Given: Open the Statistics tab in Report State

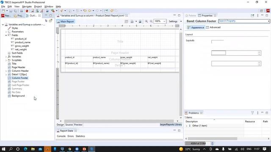Looking at the screenshot, I should click(80, 136).
